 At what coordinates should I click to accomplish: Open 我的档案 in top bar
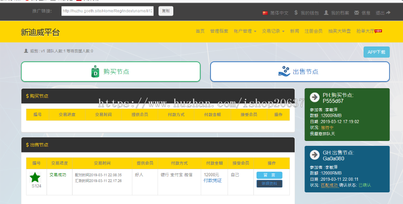click(340, 13)
